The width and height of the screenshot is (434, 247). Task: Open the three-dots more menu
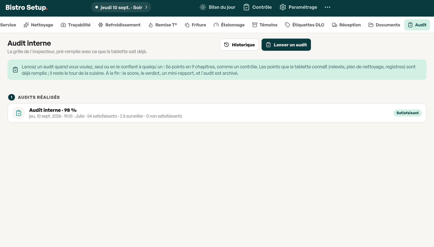click(327, 7)
